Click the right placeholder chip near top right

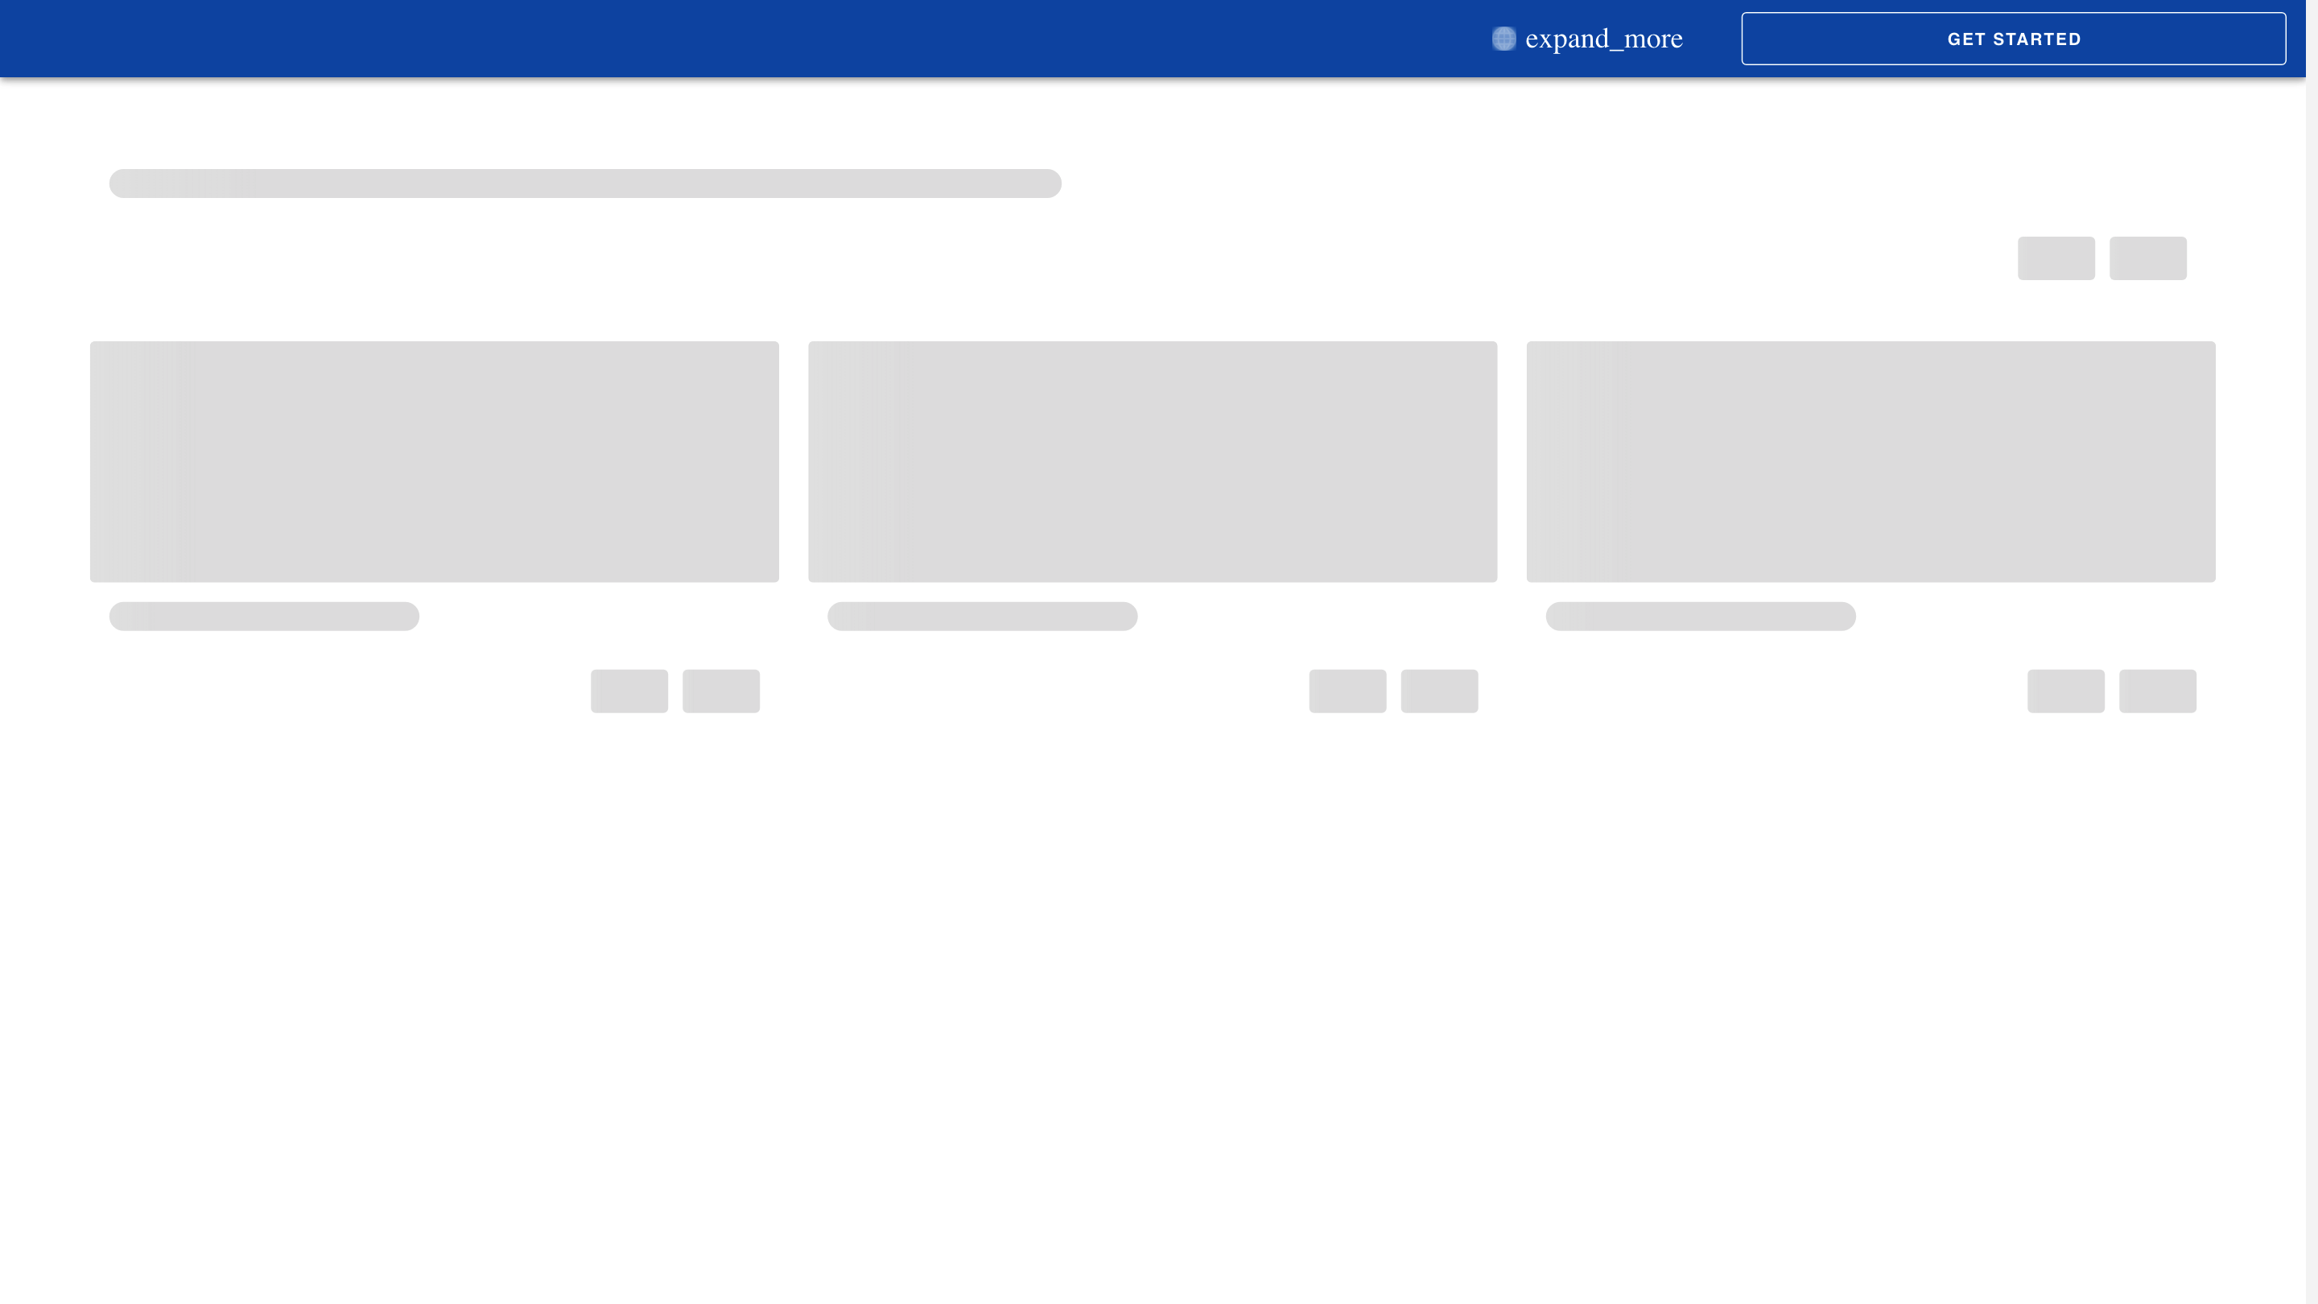[x=2148, y=258]
